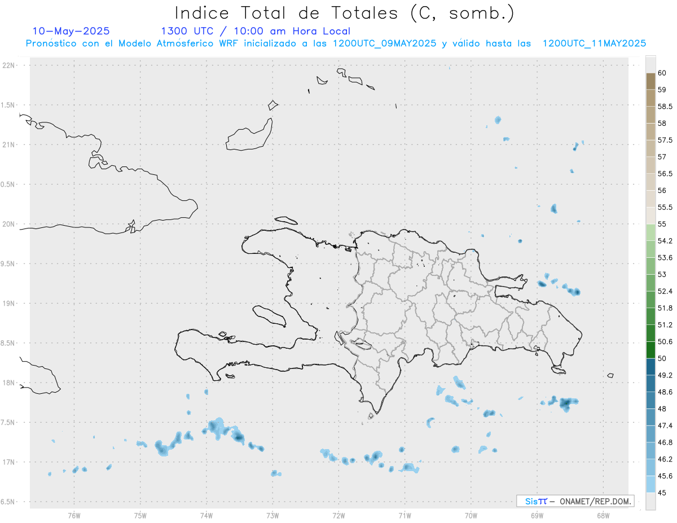The width and height of the screenshot is (677, 523).
Task: Click the colorbar value '46.2'
Action: 665,459
